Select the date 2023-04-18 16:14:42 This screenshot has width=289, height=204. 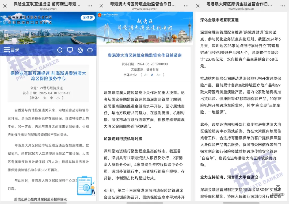[x=55, y=93]
